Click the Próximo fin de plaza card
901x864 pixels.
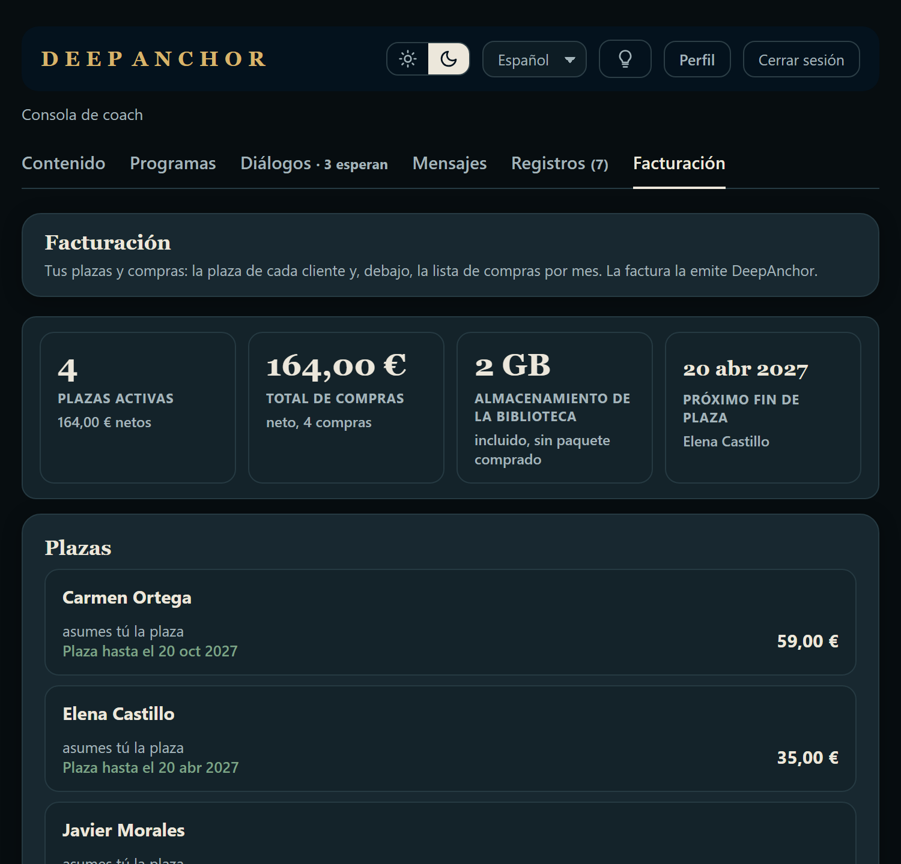[763, 407]
